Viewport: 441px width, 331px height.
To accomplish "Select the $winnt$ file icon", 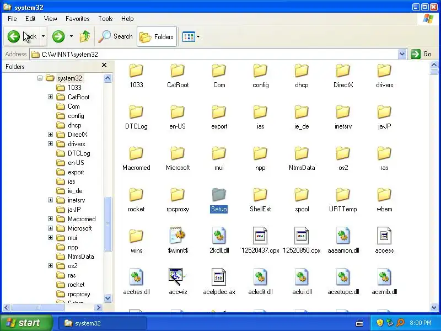I will 178,236.
